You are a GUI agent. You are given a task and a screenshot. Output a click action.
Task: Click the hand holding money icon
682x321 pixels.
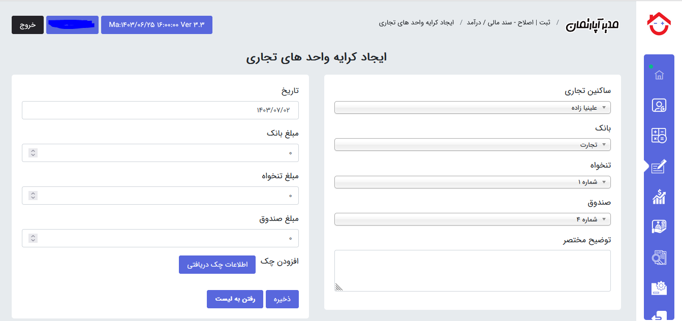(659, 227)
